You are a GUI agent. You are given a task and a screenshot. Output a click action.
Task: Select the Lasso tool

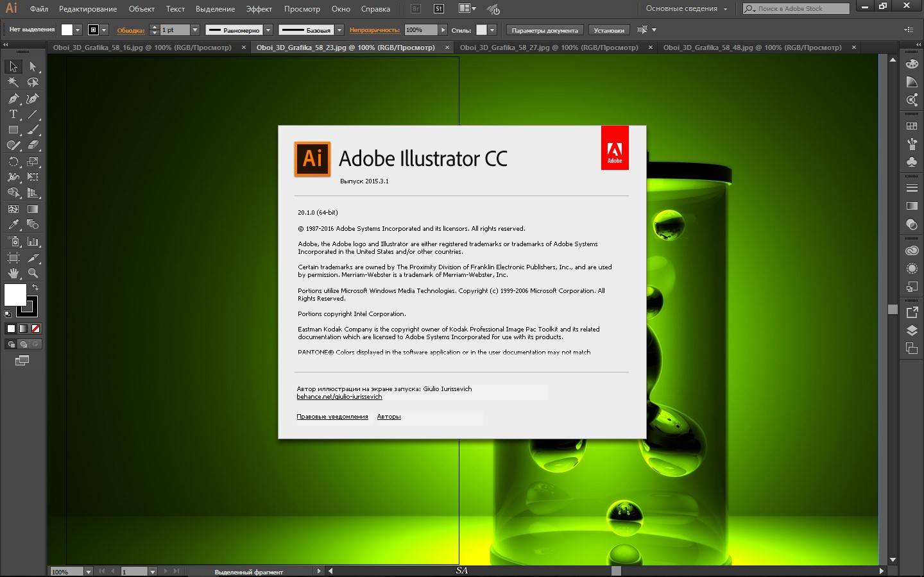tap(33, 82)
